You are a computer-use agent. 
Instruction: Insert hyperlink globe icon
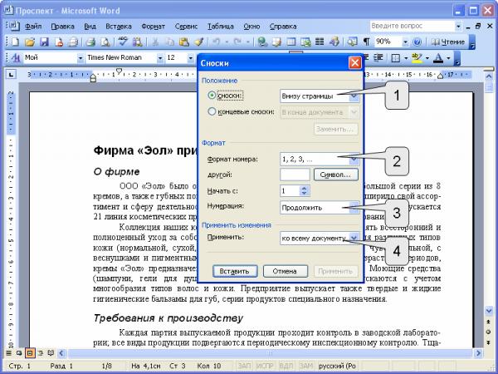pyautogui.click(x=262, y=42)
